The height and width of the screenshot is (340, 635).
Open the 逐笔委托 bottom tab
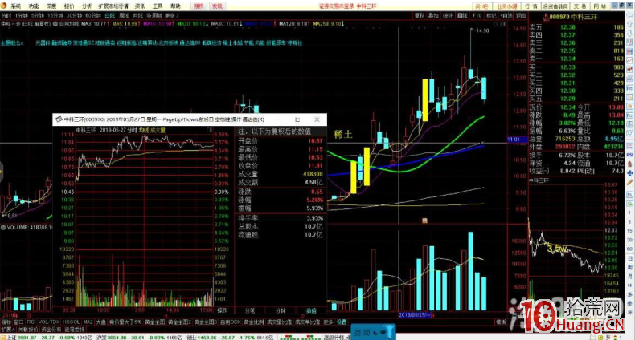[x=75, y=329]
